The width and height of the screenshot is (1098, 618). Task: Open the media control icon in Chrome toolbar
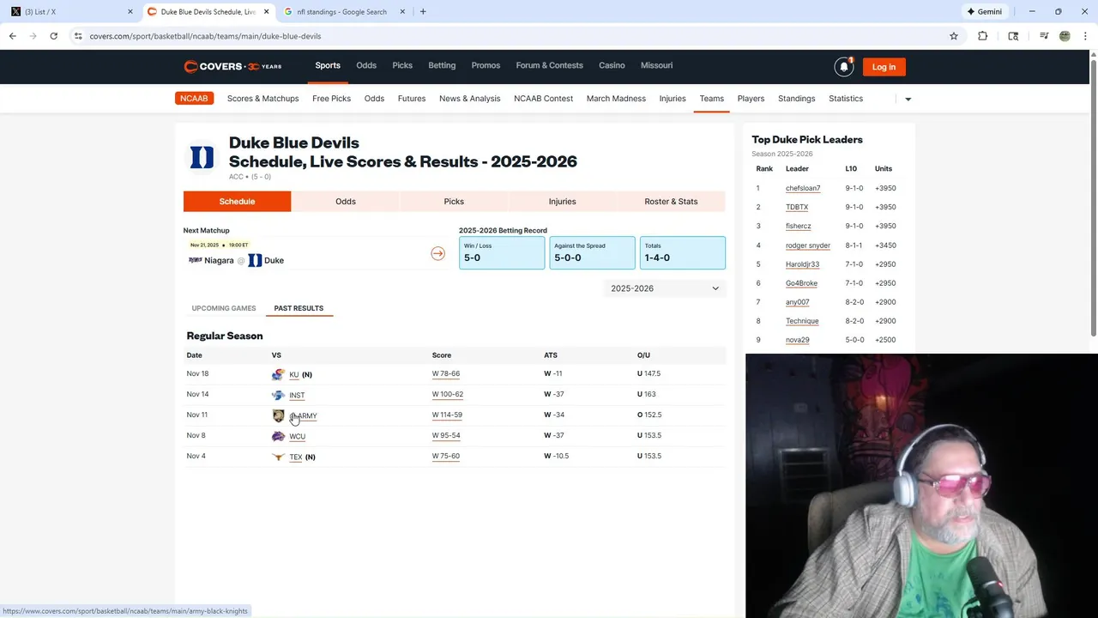(1044, 36)
